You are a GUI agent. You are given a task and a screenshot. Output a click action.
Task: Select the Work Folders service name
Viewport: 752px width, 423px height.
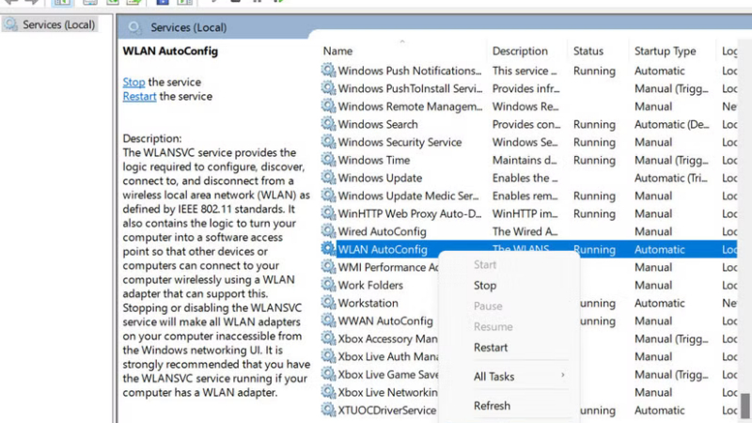pos(370,286)
